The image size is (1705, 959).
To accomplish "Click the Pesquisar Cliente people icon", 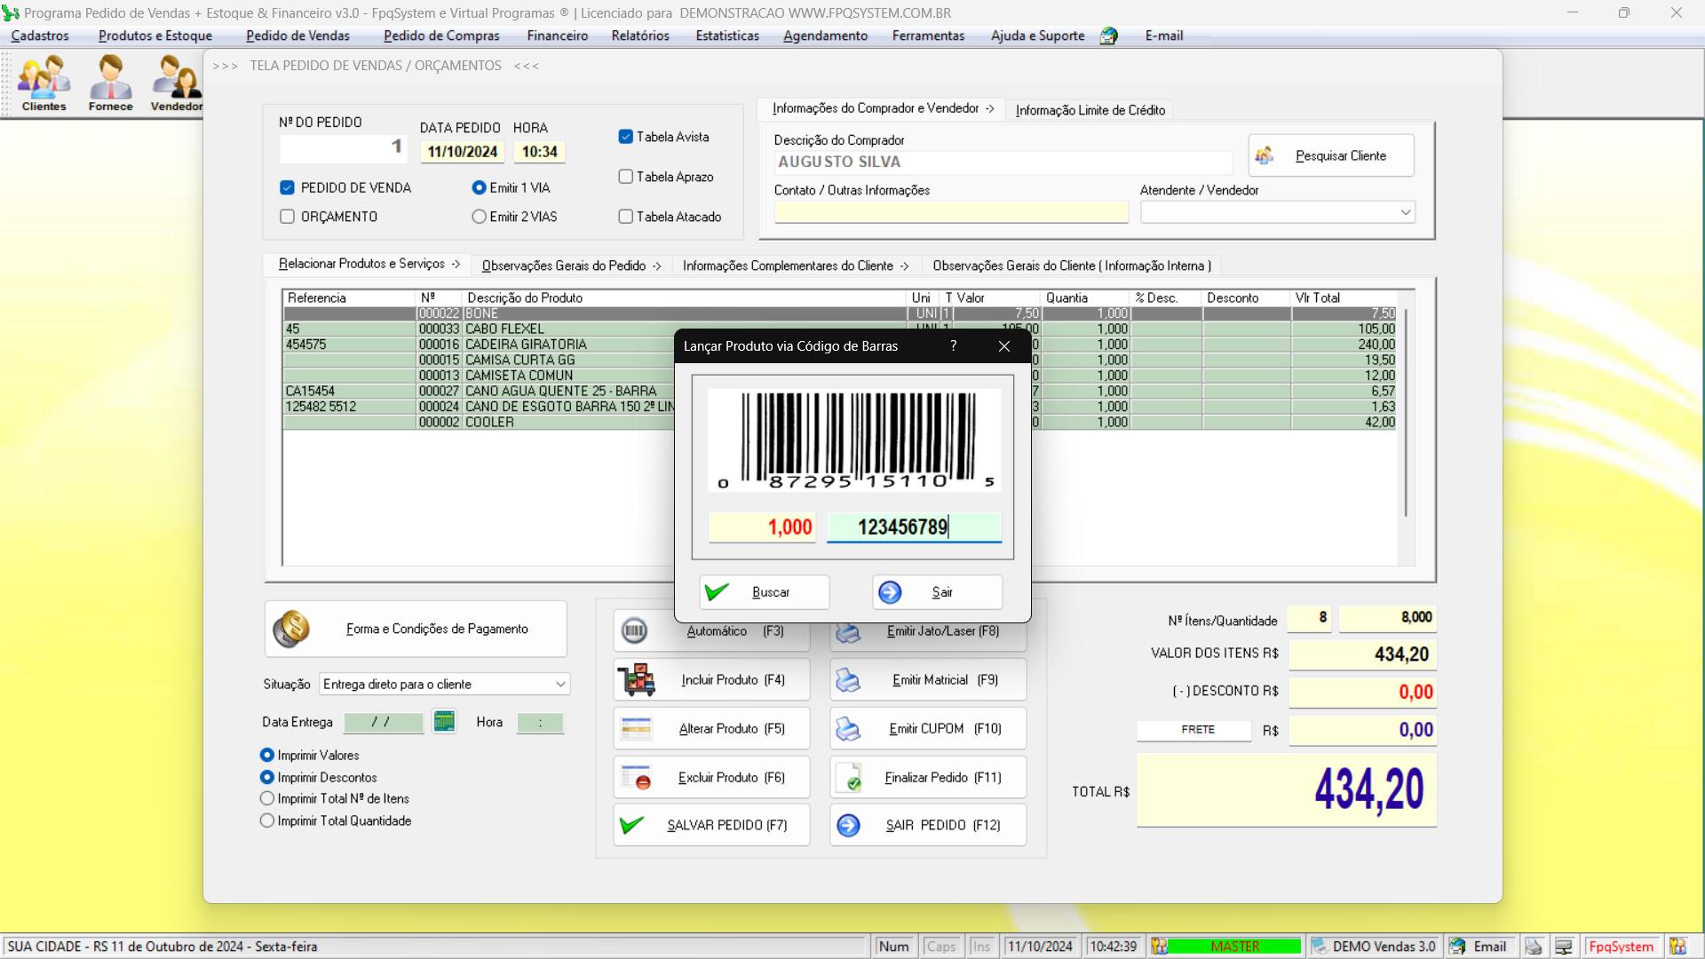I will [1265, 155].
